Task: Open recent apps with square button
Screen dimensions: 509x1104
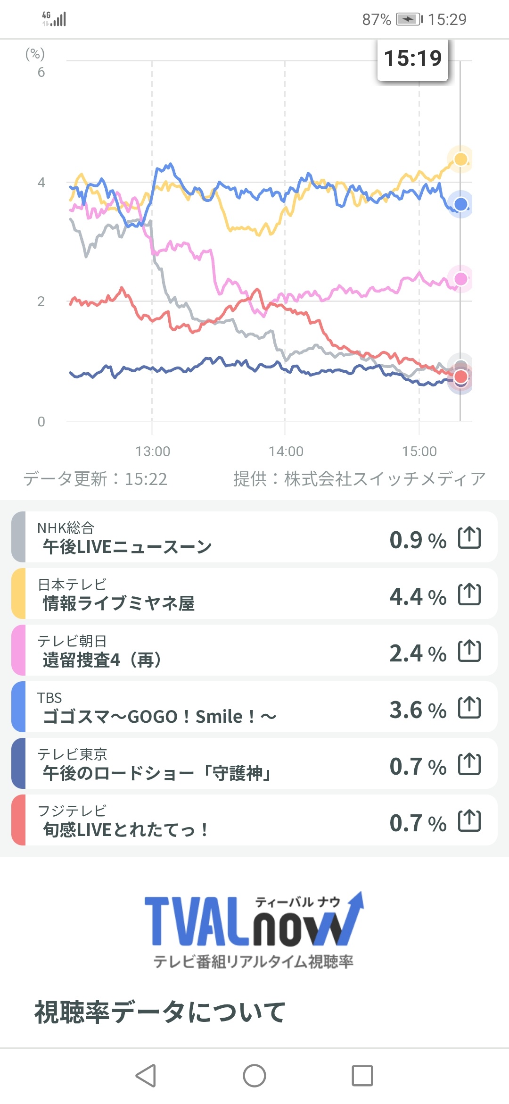Action: click(x=362, y=1076)
